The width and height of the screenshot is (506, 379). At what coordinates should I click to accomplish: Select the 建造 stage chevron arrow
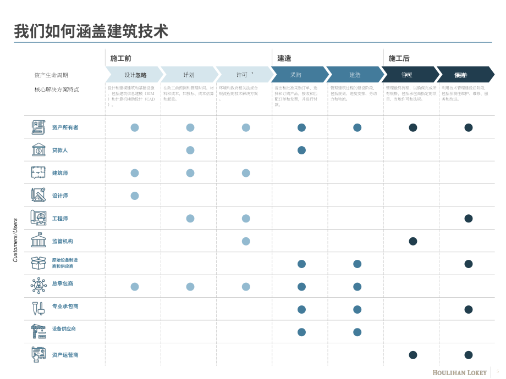click(x=356, y=75)
